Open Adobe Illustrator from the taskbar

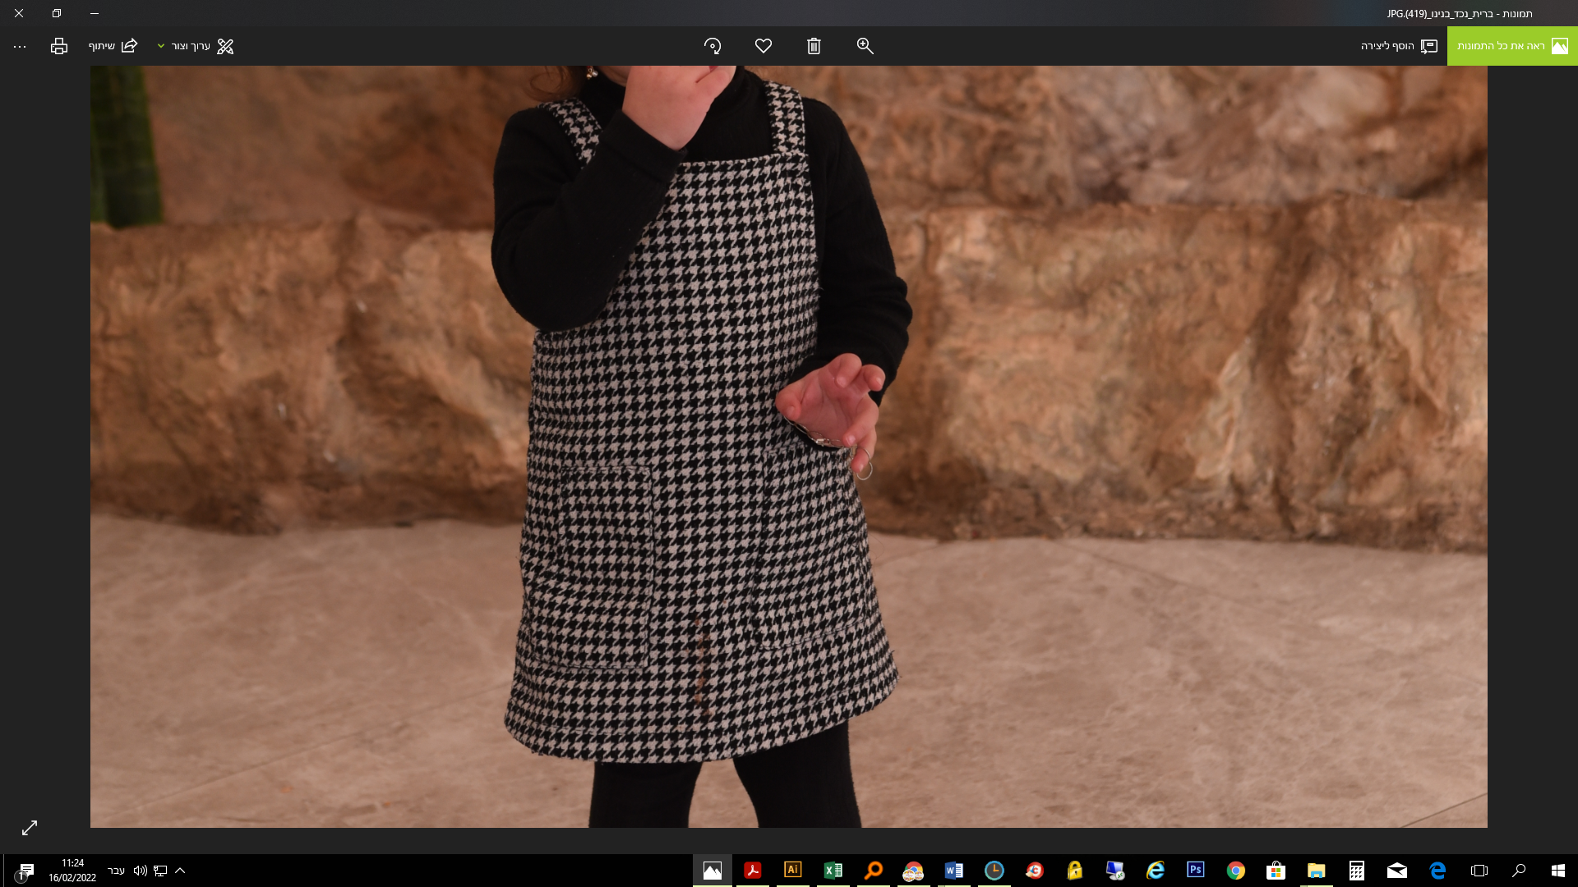[792, 870]
